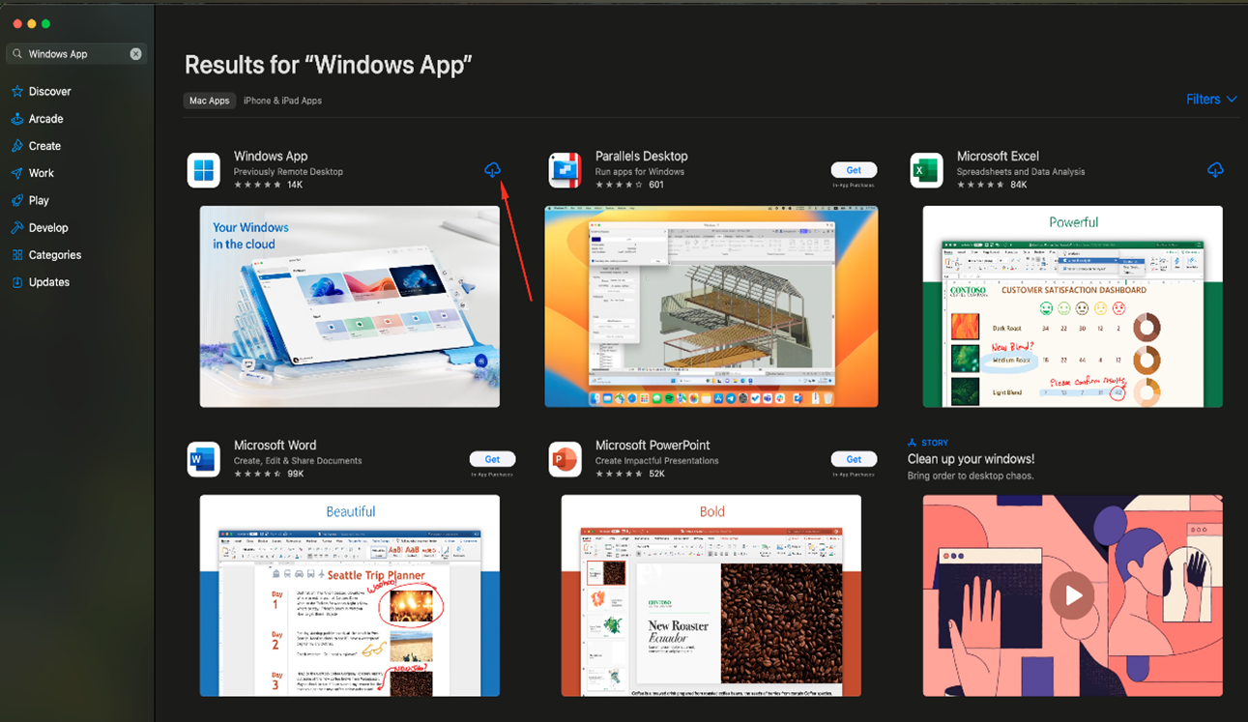Open the Microsoft PowerPoint app icon
Viewport: 1248px width, 722px height.
click(x=566, y=459)
